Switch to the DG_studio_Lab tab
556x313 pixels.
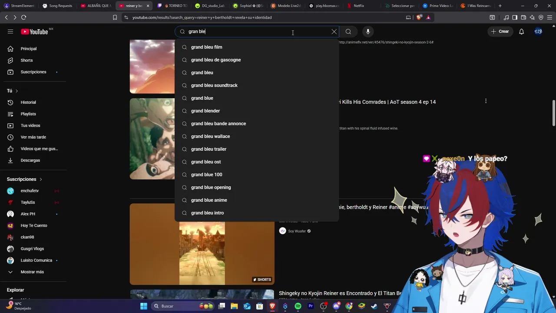tap(210, 6)
